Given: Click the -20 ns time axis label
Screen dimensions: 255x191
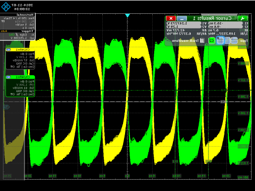Looking at the screenshot, I should [x=226, y=176].
